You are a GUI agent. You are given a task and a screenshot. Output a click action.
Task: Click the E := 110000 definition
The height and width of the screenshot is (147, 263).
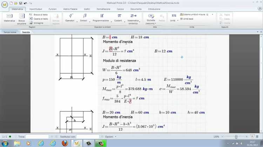[178, 80]
